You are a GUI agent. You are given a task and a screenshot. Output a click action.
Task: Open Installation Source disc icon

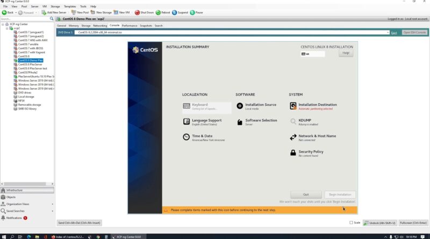coord(240,106)
